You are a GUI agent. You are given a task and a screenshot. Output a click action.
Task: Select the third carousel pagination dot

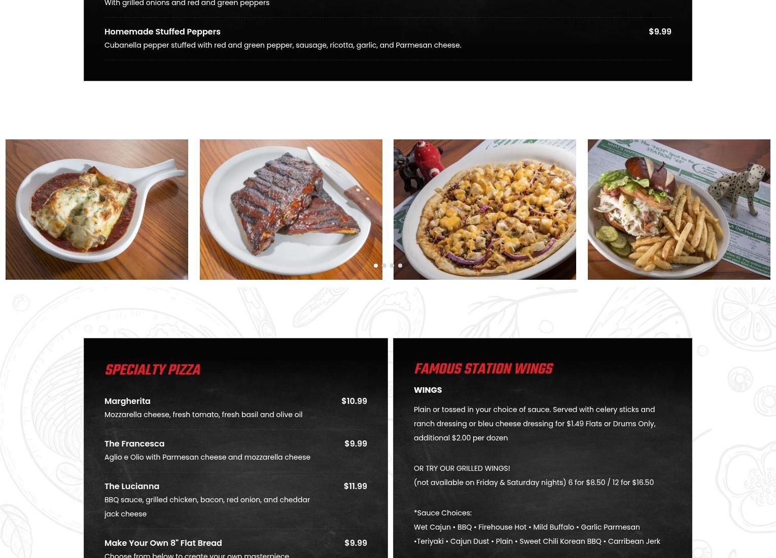[392, 266]
